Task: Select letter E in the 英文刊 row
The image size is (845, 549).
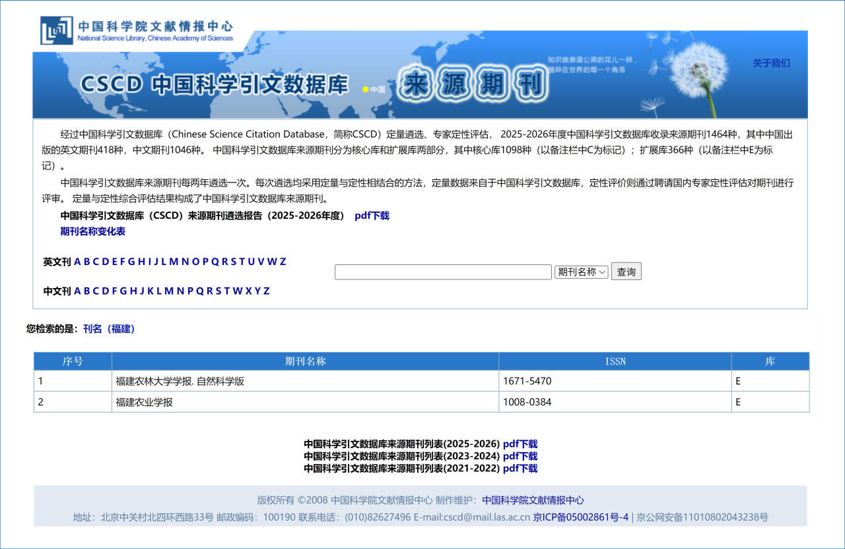Action: (x=114, y=262)
